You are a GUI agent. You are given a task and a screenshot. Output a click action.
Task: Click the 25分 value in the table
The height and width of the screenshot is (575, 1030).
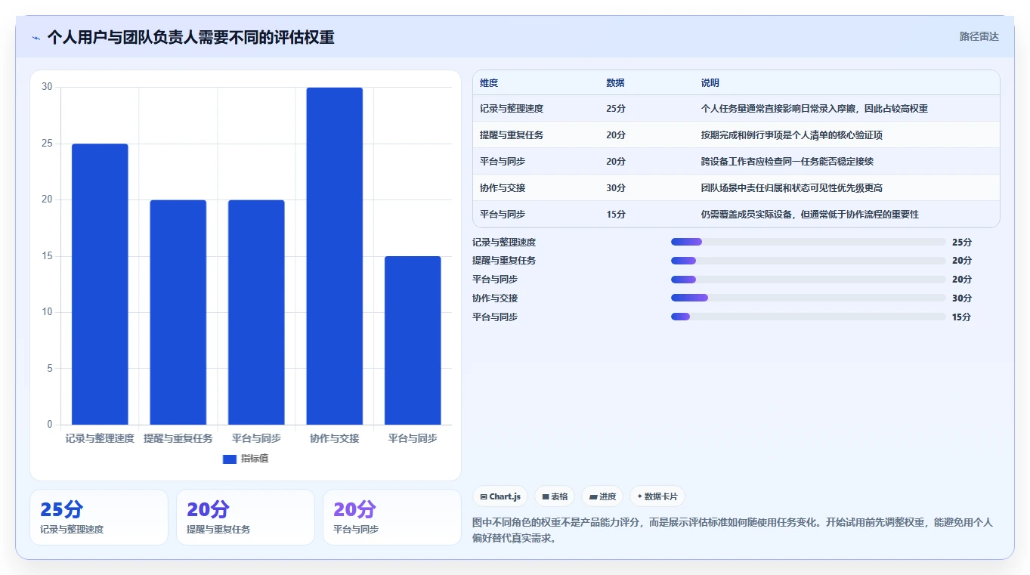point(616,109)
